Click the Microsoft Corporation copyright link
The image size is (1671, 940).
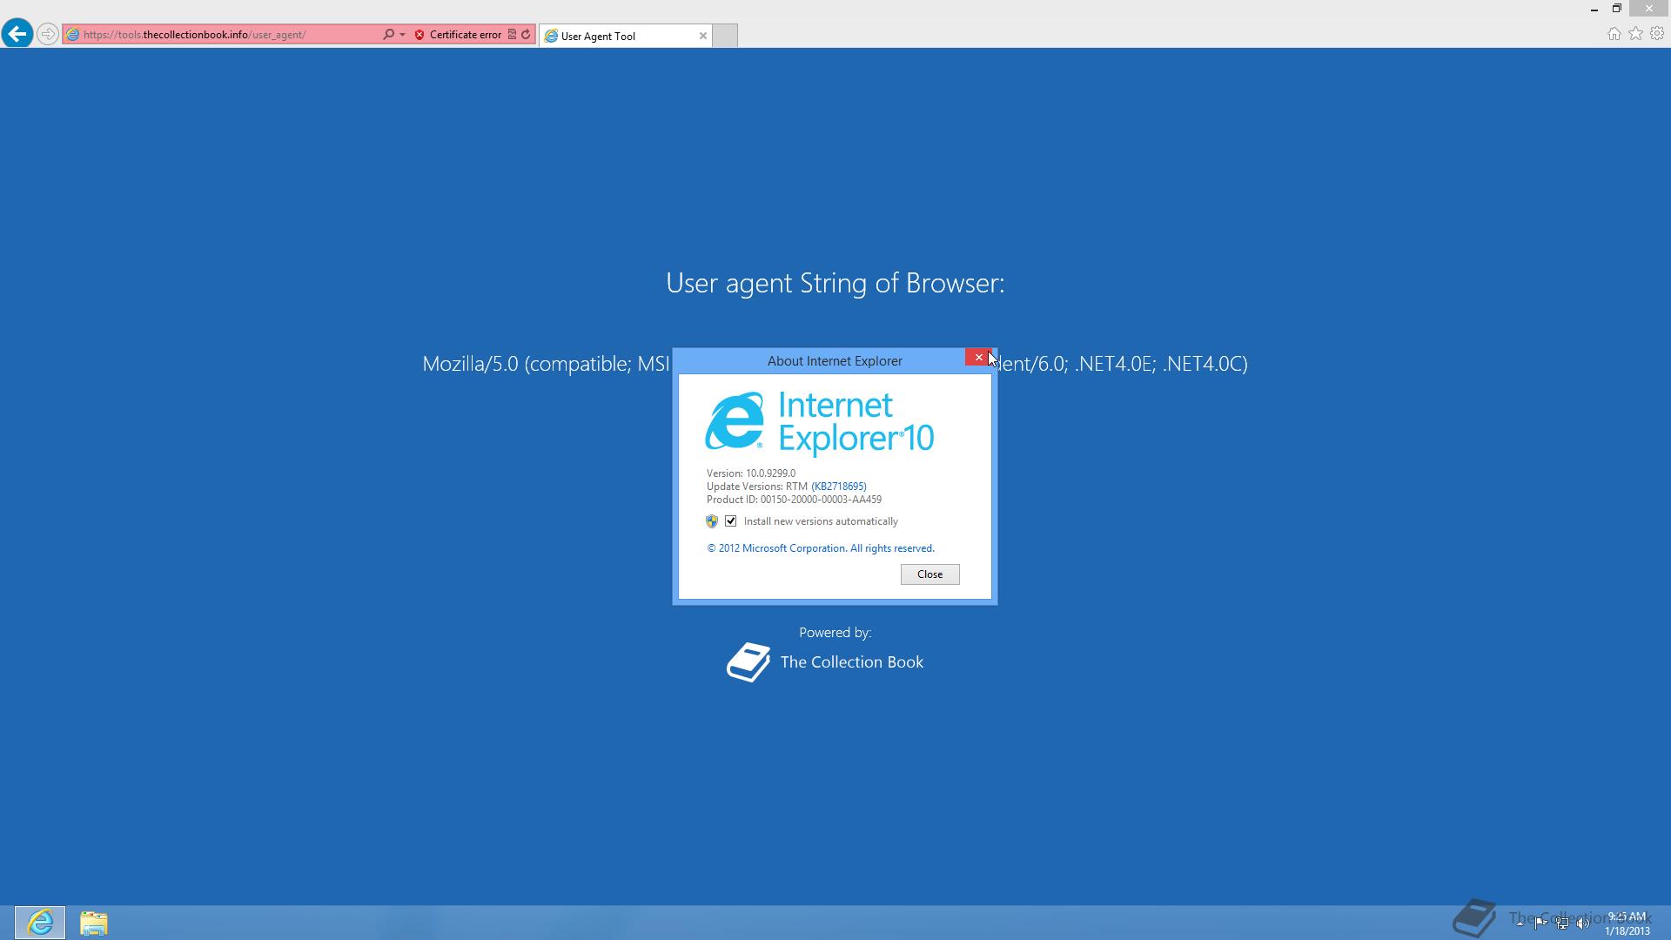point(821,548)
